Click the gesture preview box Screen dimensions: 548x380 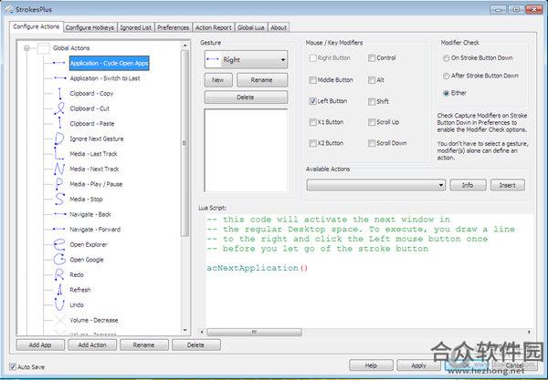(x=246, y=150)
